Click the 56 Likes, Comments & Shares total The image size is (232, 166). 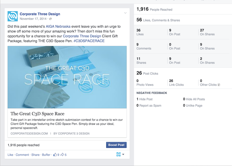(158, 20)
